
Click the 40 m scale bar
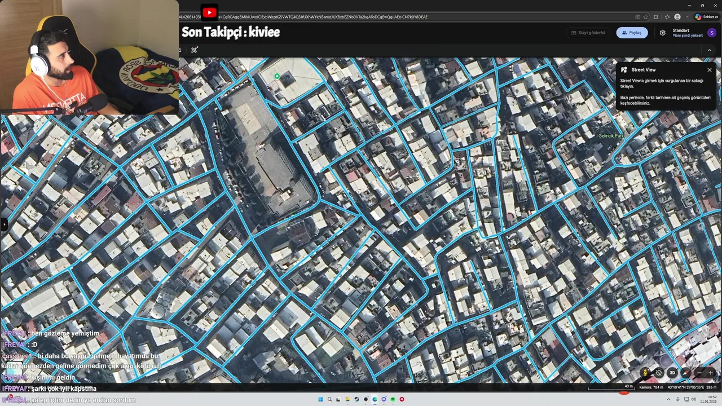coord(610,388)
